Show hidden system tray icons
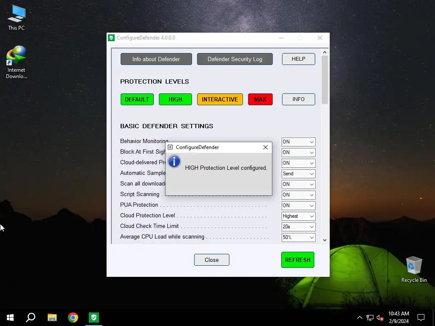435x326 pixels. point(359,318)
